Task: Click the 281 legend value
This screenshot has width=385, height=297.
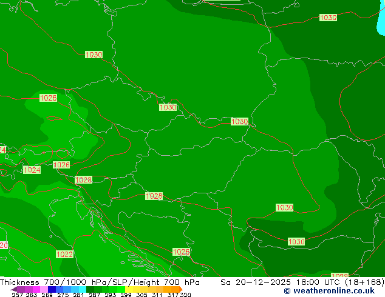Action: pyautogui.click(x=78, y=295)
